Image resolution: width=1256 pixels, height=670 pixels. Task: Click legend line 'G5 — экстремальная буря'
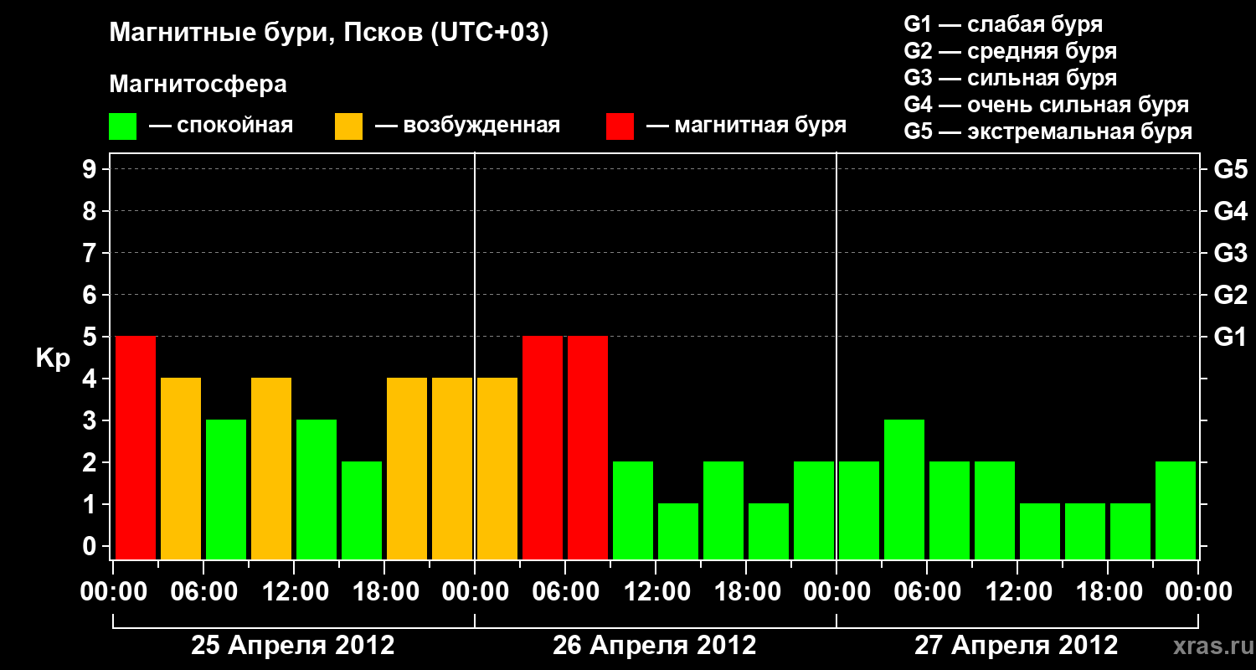1048,131
